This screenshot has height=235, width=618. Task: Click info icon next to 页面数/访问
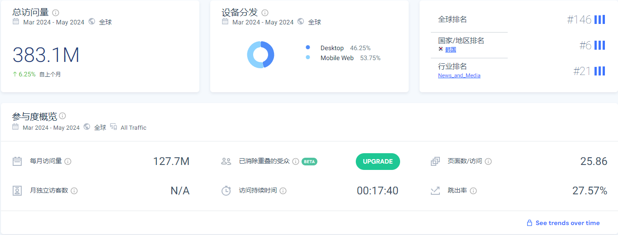[488, 161]
